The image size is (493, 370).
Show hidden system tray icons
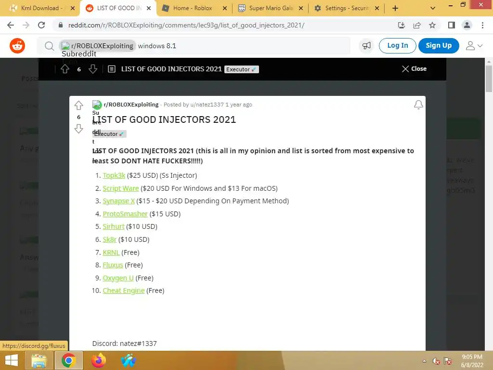(x=425, y=361)
